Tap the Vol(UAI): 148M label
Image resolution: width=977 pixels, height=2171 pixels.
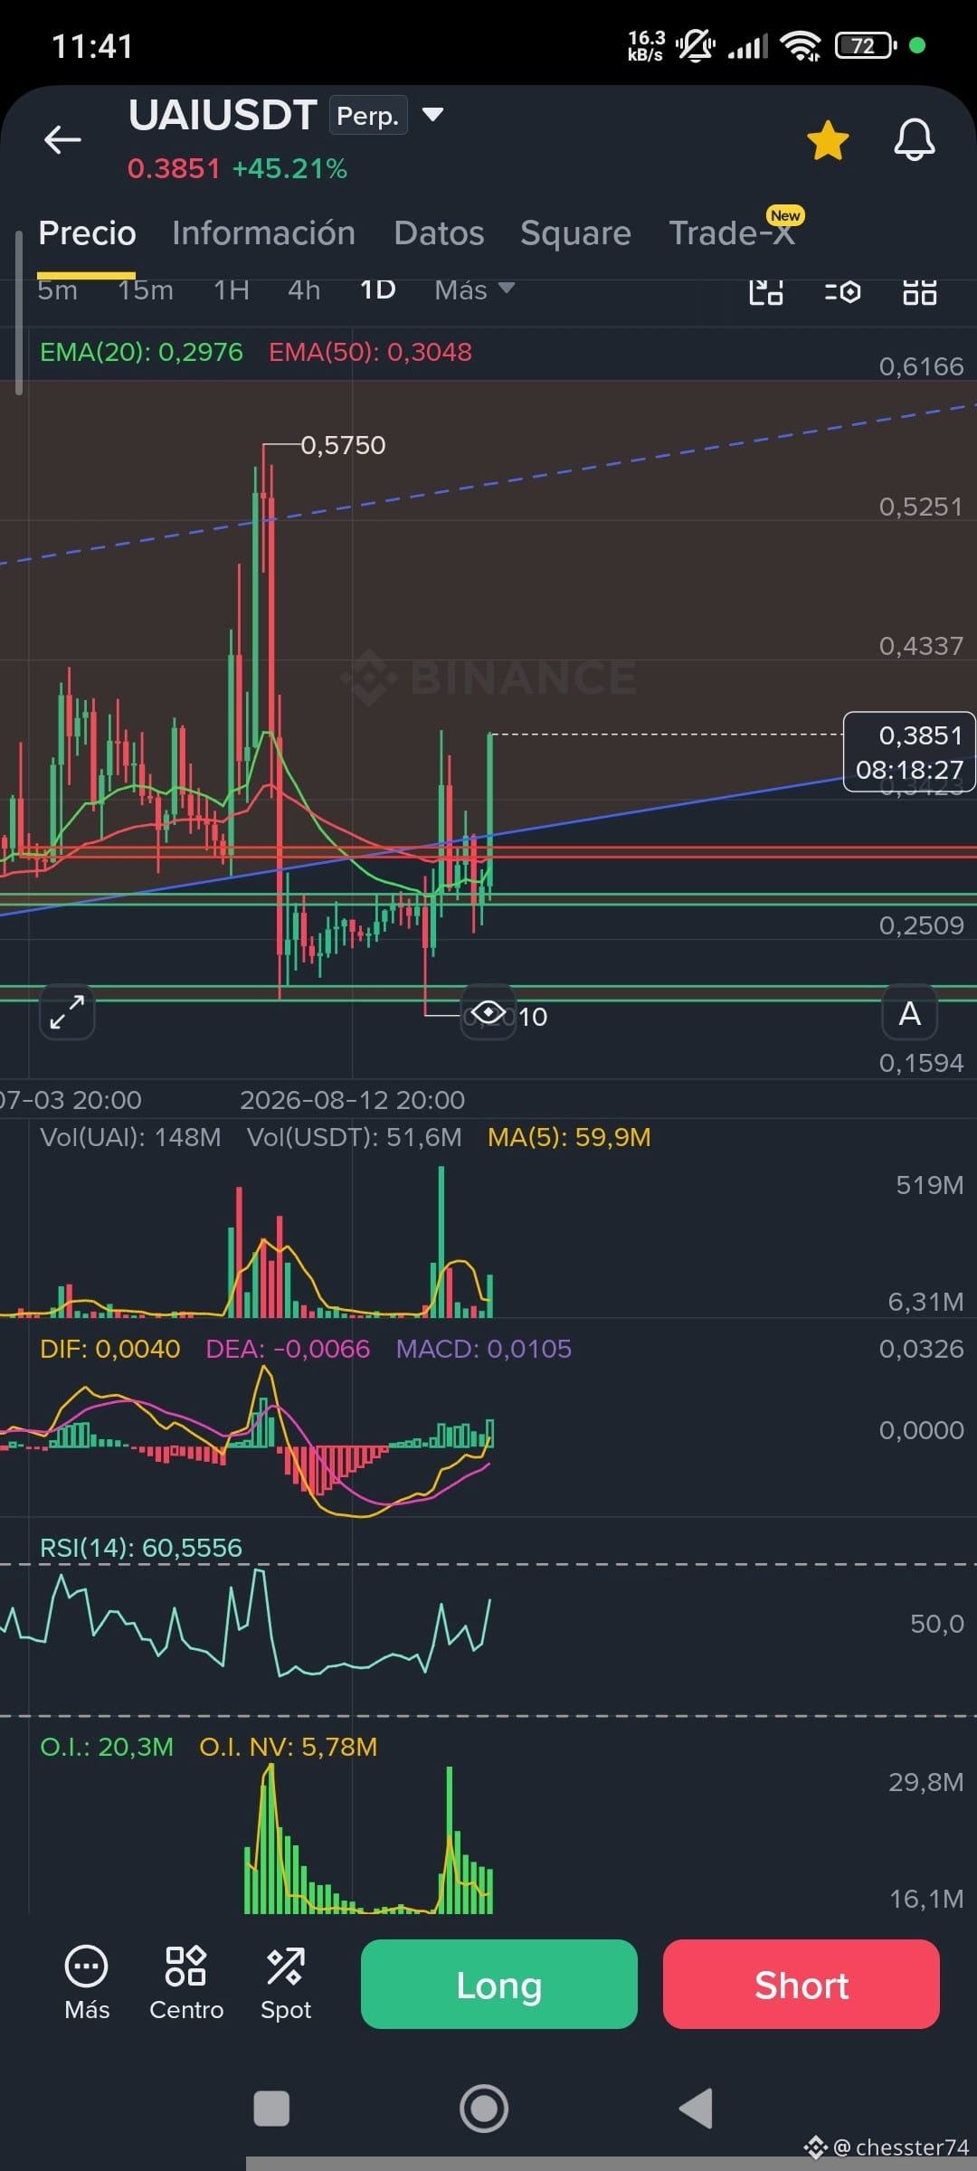[130, 1137]
